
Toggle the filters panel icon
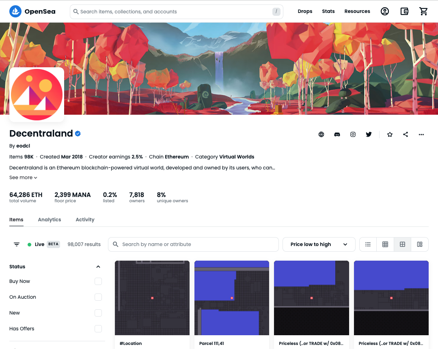(17, 244)
